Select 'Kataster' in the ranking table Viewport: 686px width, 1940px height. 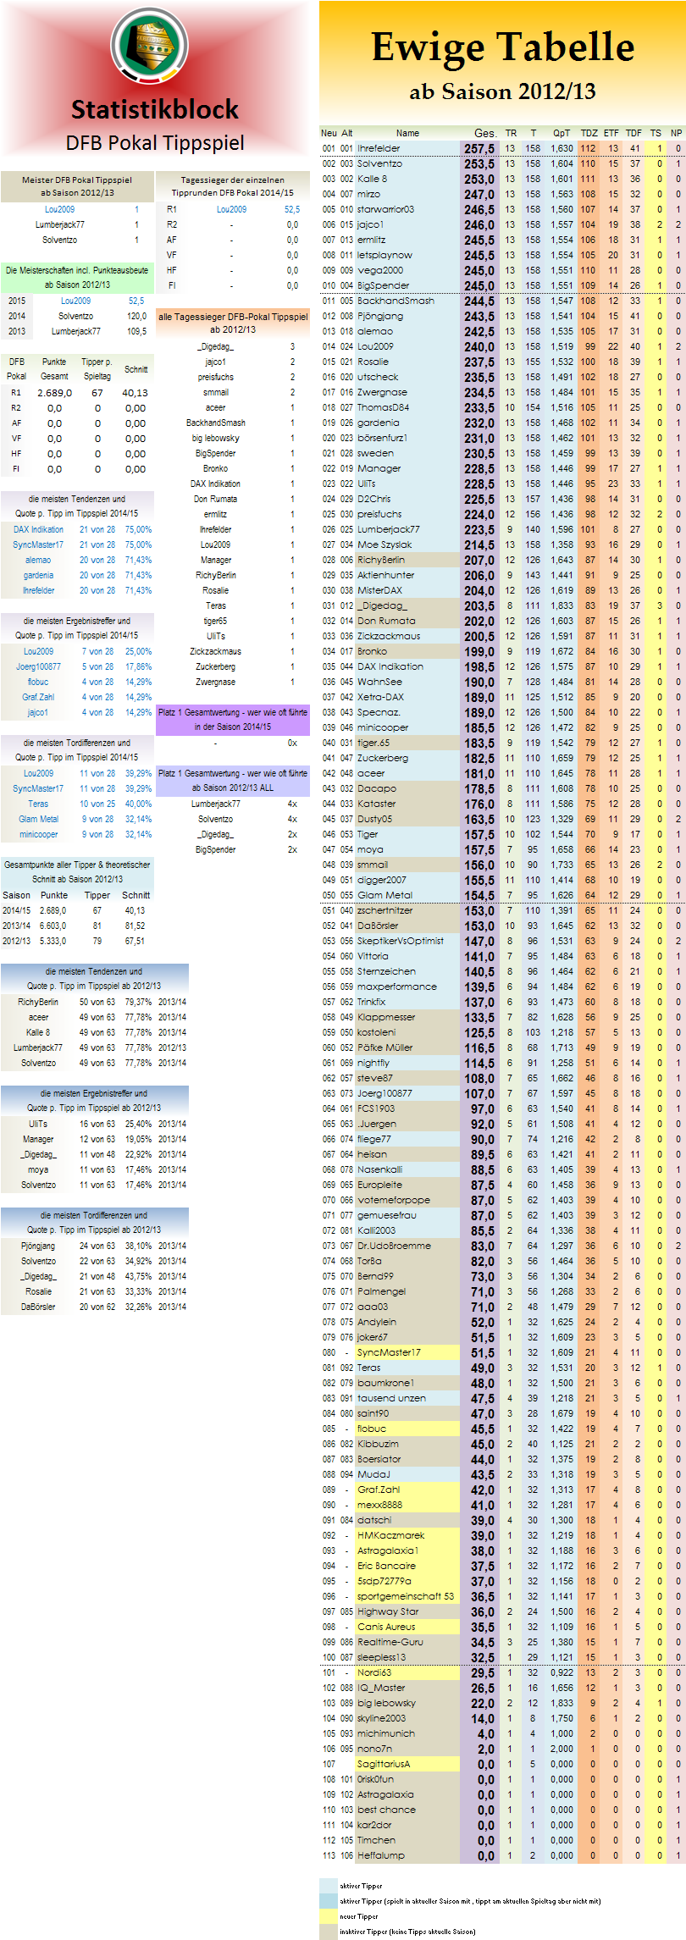[x=376, y=804]
